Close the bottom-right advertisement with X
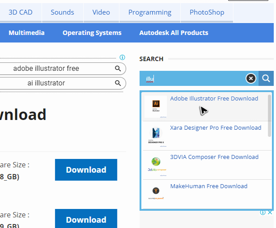This screenshot has width=276, height=228. [270, 213]
